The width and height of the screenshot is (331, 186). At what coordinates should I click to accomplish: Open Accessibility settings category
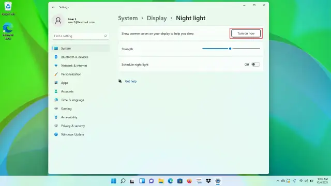point(81,117)
